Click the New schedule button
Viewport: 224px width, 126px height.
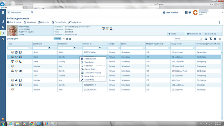[171, 12]
